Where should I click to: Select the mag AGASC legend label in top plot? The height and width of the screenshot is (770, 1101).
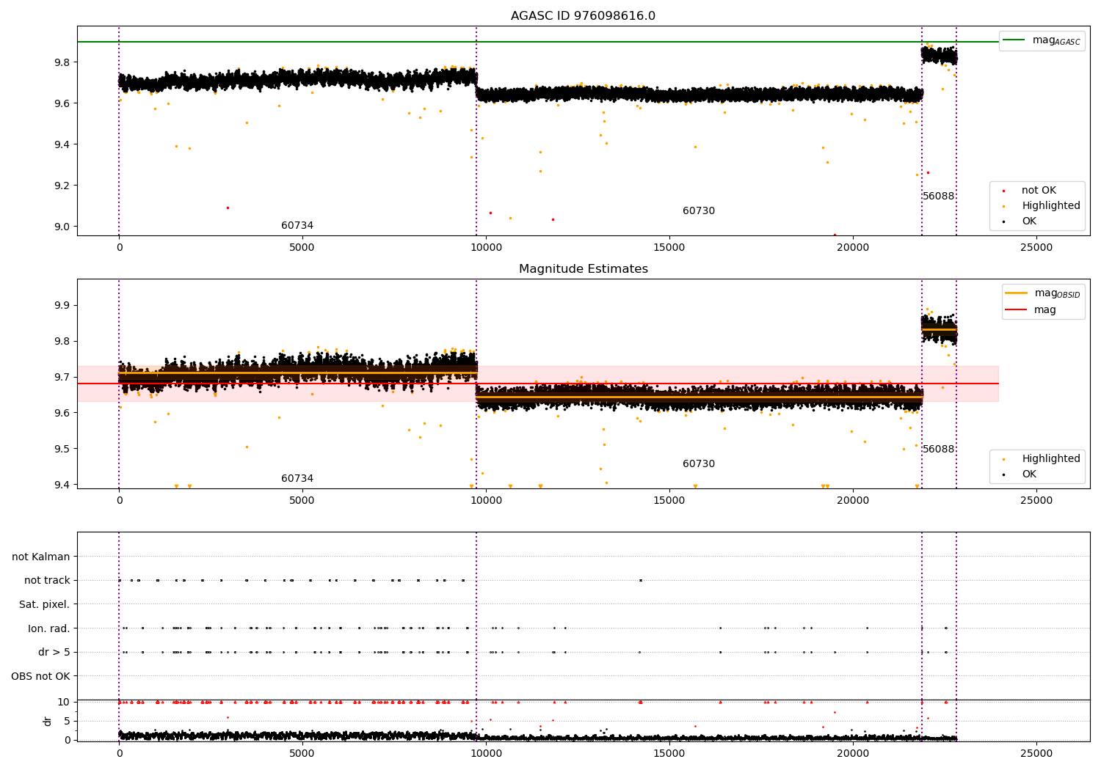coord(1056,40)
